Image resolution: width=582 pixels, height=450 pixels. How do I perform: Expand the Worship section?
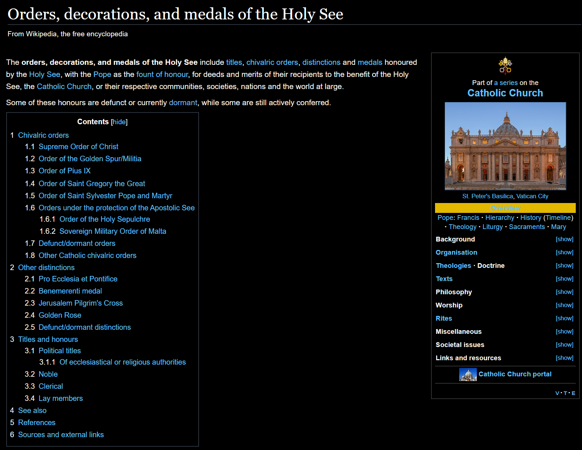[564, 305]
